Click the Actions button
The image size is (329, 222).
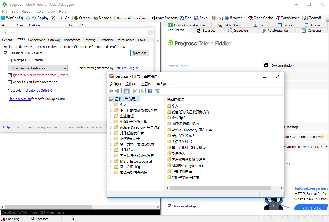click(x=140, y=53)
